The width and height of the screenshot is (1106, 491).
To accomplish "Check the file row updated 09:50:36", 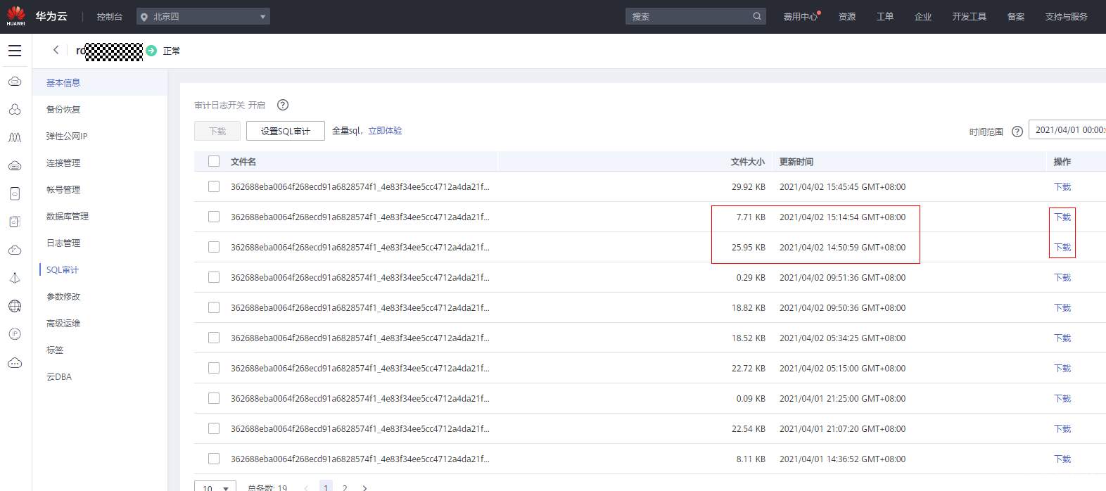I will click(x=214, y=307).
